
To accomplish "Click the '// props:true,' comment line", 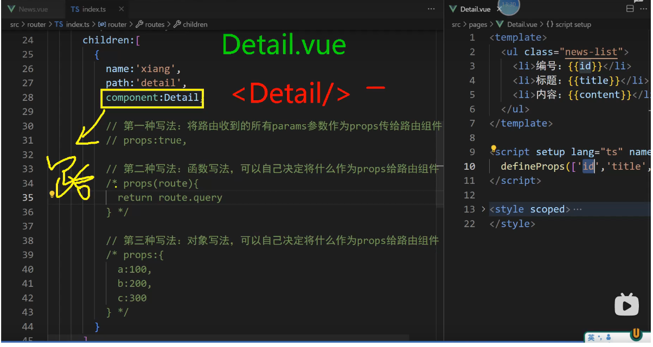I will 146,140.
